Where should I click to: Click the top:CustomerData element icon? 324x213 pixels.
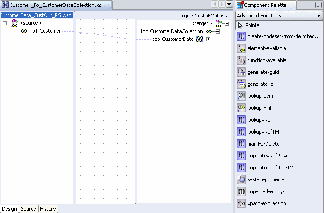(199, 39)
